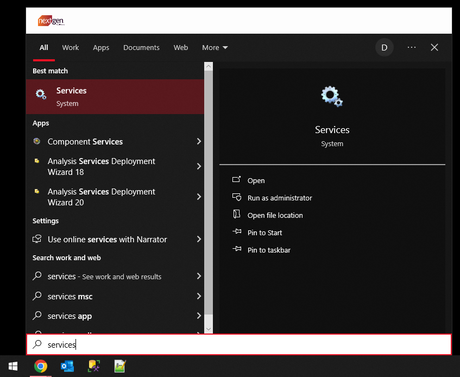
Task: Open Google Chrome from the taskbar
Action: [41, 366]
